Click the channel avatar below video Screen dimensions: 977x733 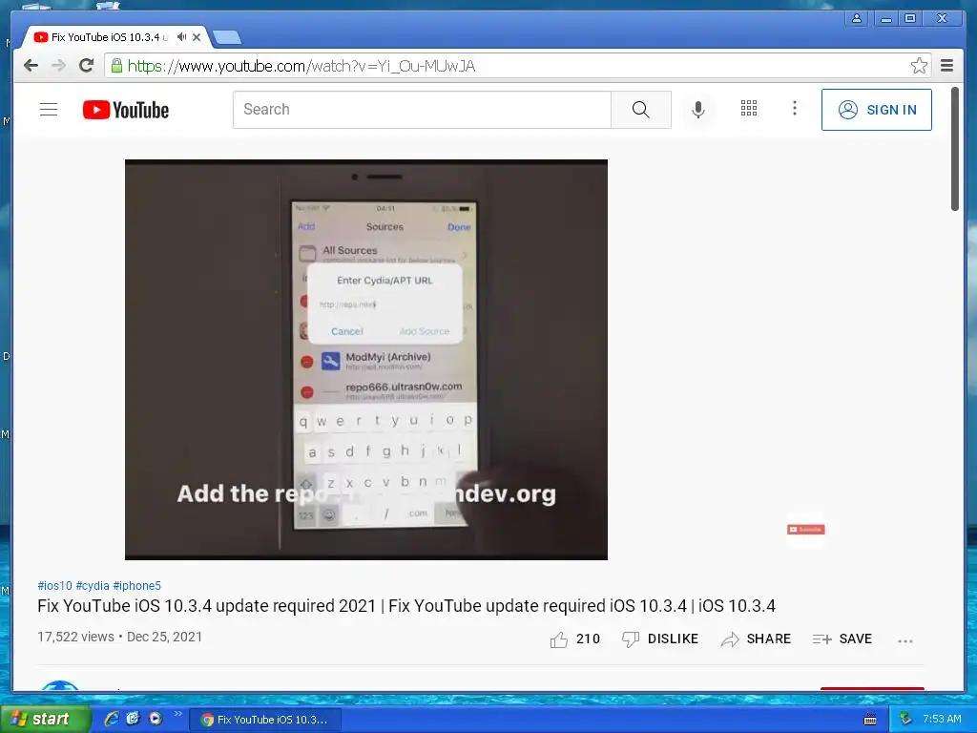(x=60, y=687)
